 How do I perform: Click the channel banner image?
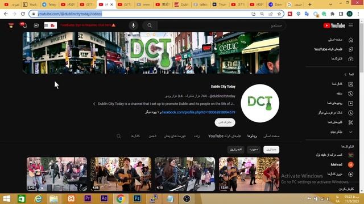pos(151,53)
